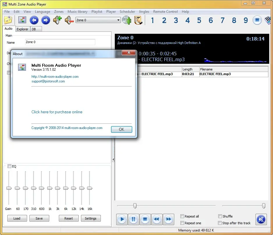Click the Filename column header
The width and height of the screenshot is (273, 235).
click(234, 69)
